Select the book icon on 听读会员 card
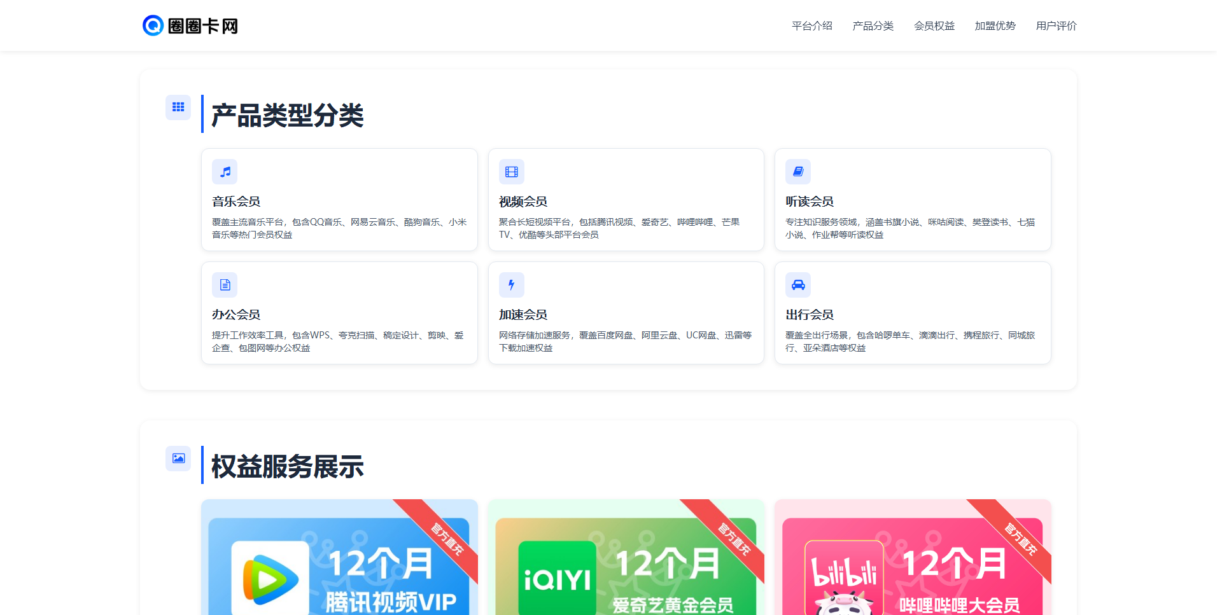 tap(798, 172)
